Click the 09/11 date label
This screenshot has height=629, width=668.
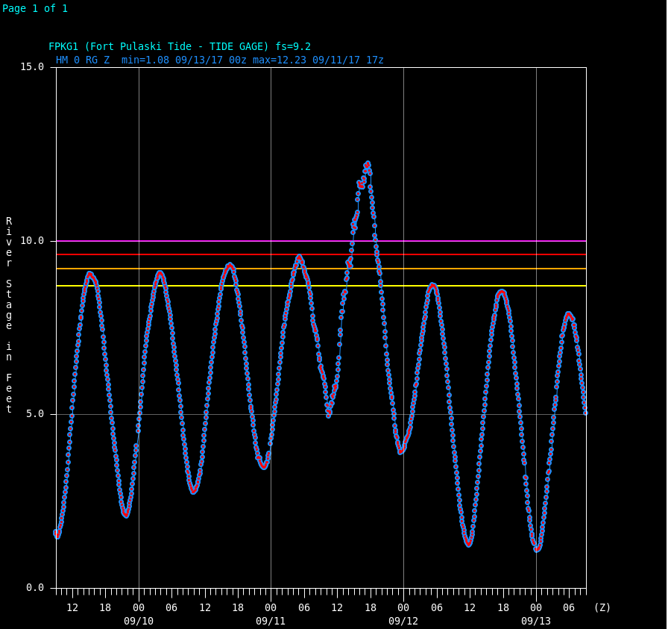(271, 621)
